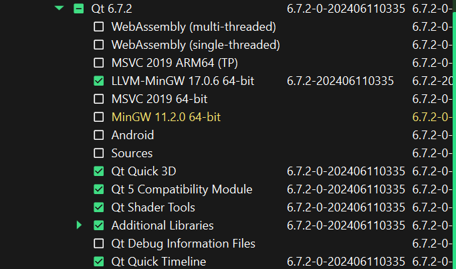The width and height of the screenshot is (456, 269).
Task: Check the WebAssembly (single-threaded) box
Action: click(99, 45)
